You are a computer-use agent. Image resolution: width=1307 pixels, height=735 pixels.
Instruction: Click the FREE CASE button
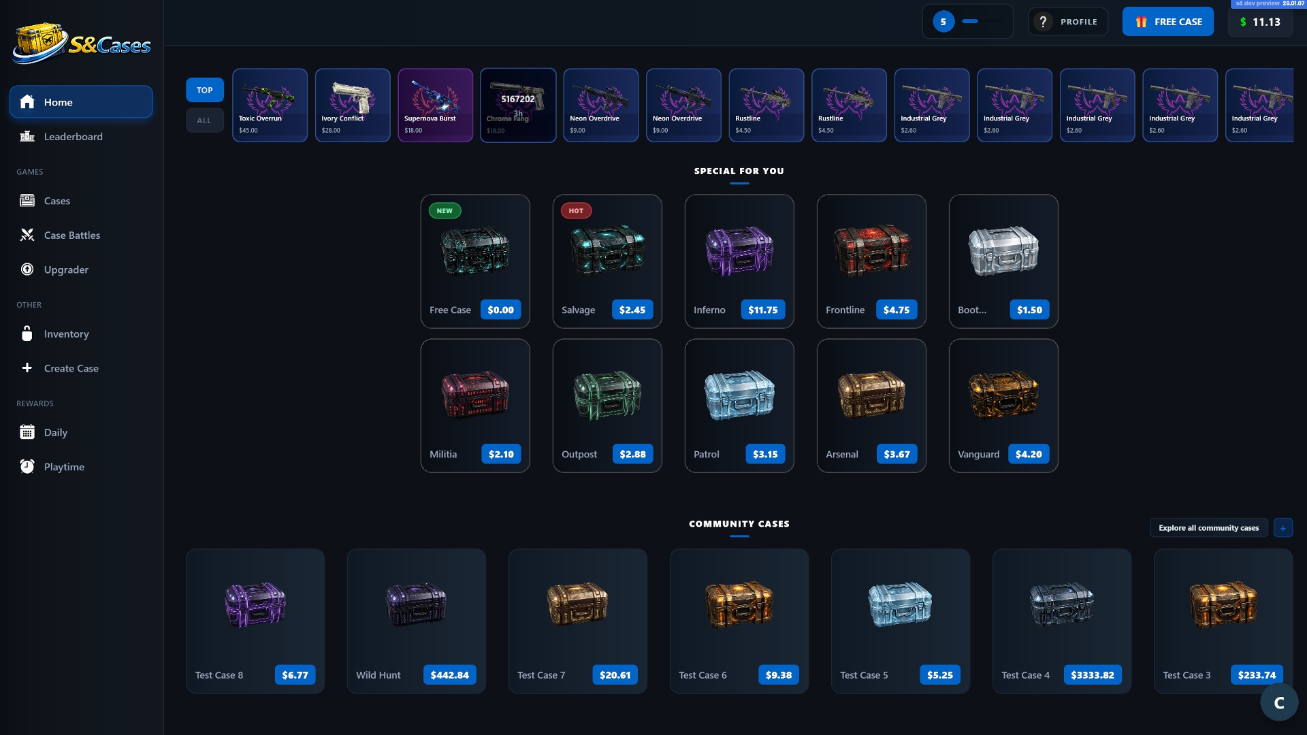pyautogui.click(x=1168, y=22)
